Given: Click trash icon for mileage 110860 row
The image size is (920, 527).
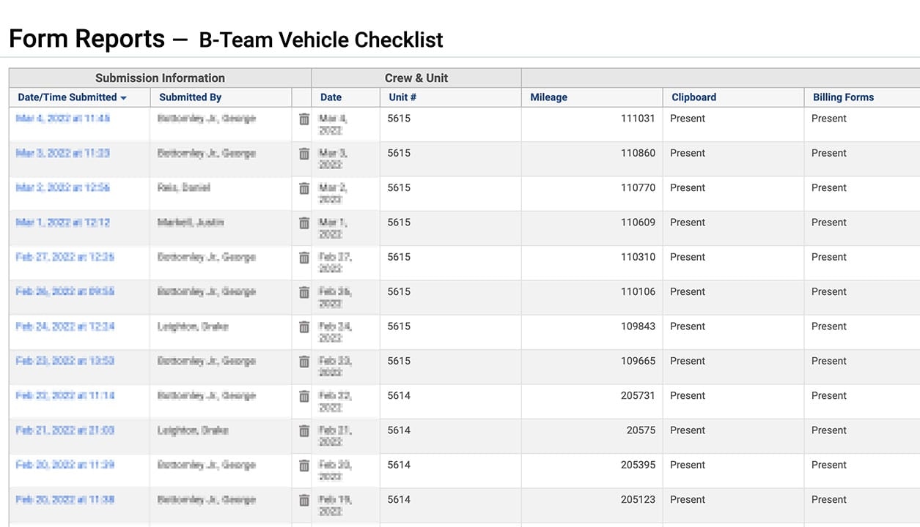Looking at the screenshot, I should pyautogui.click(x=304, y=154).
